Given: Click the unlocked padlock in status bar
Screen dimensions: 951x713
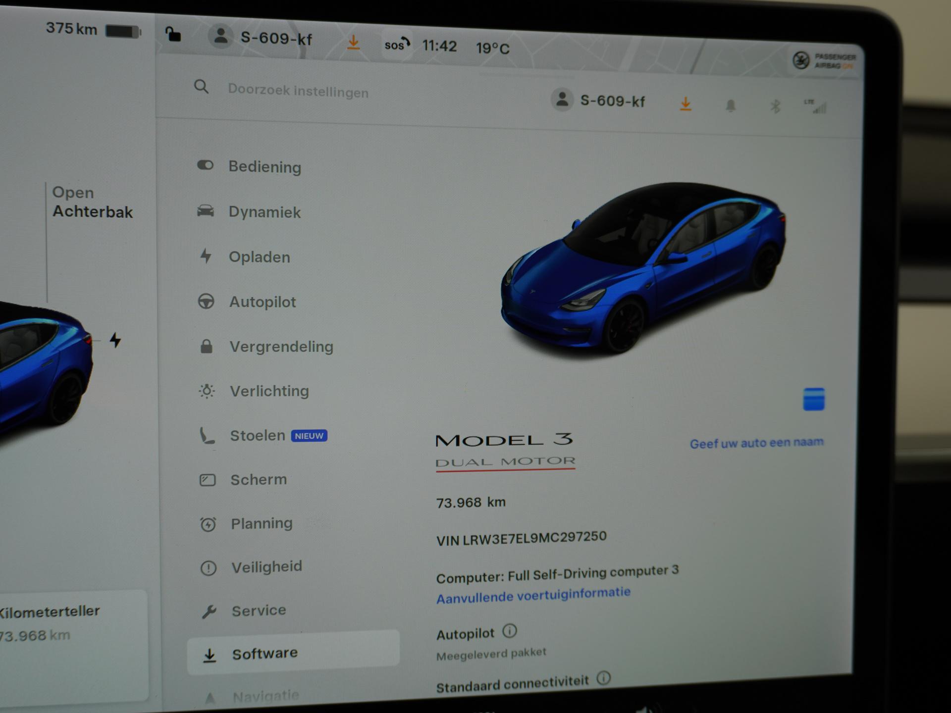Looking at the screenshot, I should 173,34.
